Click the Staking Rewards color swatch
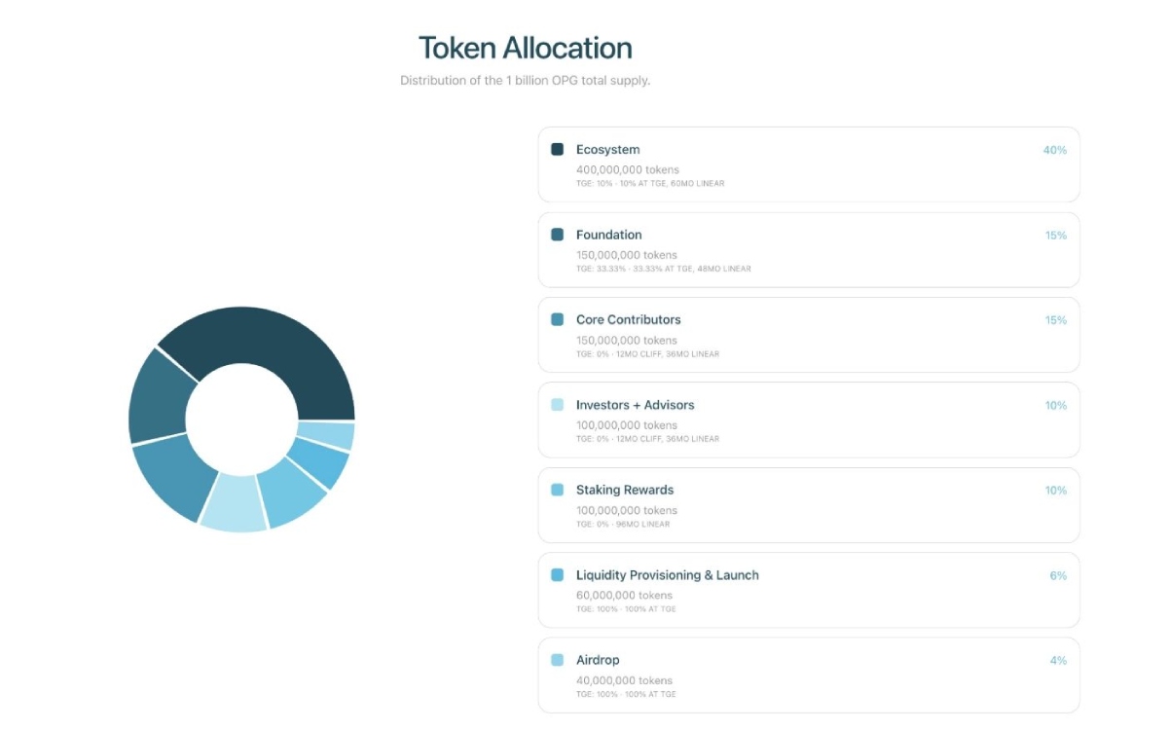Viewport: 1168px width, 731px height. [x=558, y=490]
